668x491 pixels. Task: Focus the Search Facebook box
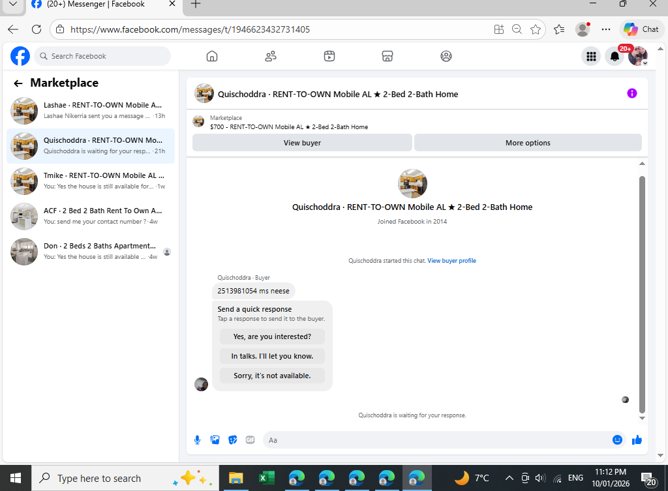[102, 56]
